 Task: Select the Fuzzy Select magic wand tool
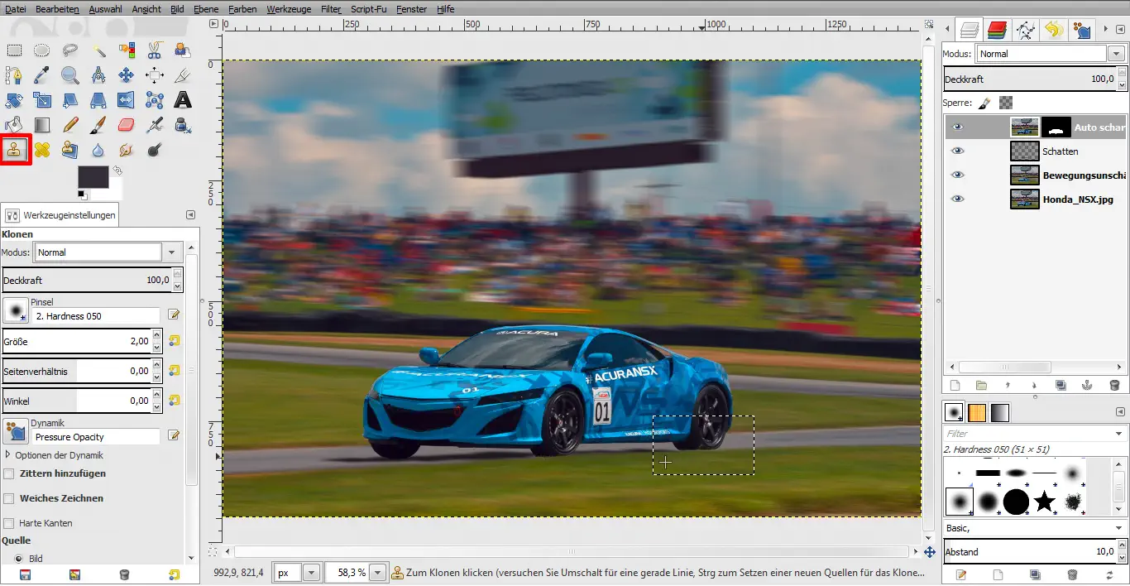point(98,50)
